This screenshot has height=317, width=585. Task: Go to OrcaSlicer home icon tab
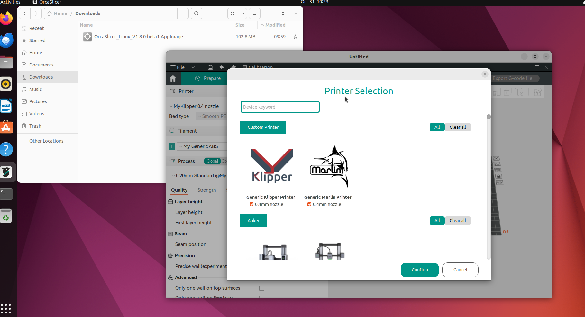click(173, 78)
